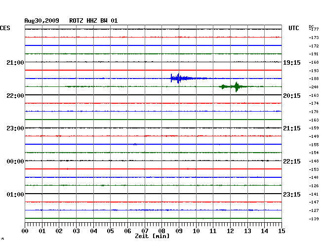The width and height of the screenshot is (321, 244).
Task: Click the 22:15 UTC time label
Action: tap(292, 162)
